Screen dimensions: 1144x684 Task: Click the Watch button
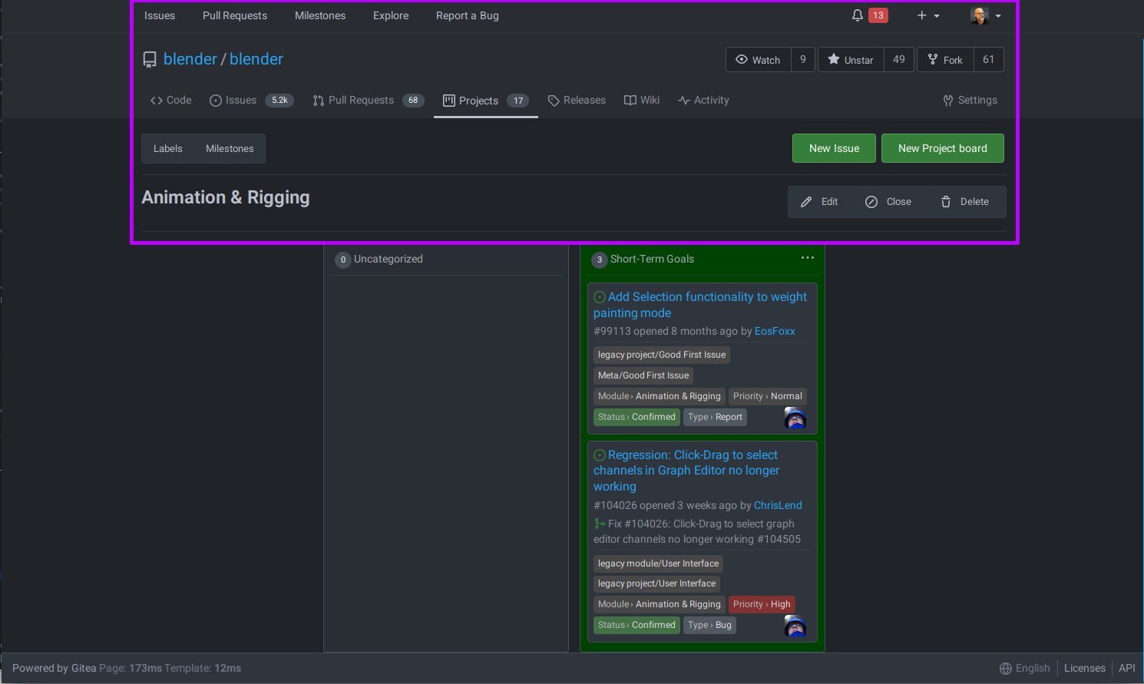point(758,60)
